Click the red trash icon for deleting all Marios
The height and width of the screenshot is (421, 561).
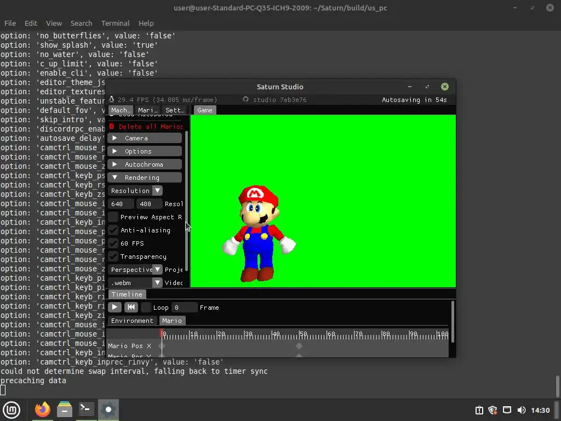coord(112,127)
